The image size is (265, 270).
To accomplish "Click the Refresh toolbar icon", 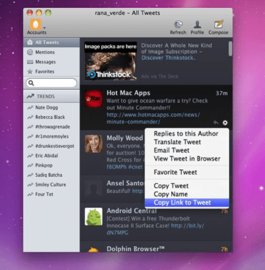I will [178, 24].
